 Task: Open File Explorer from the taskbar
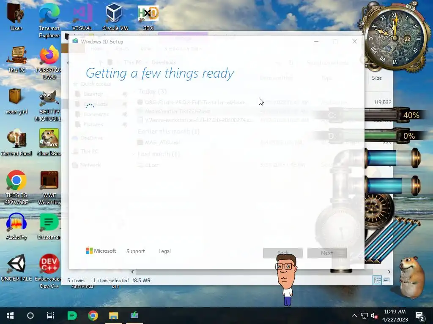[113, 316]
